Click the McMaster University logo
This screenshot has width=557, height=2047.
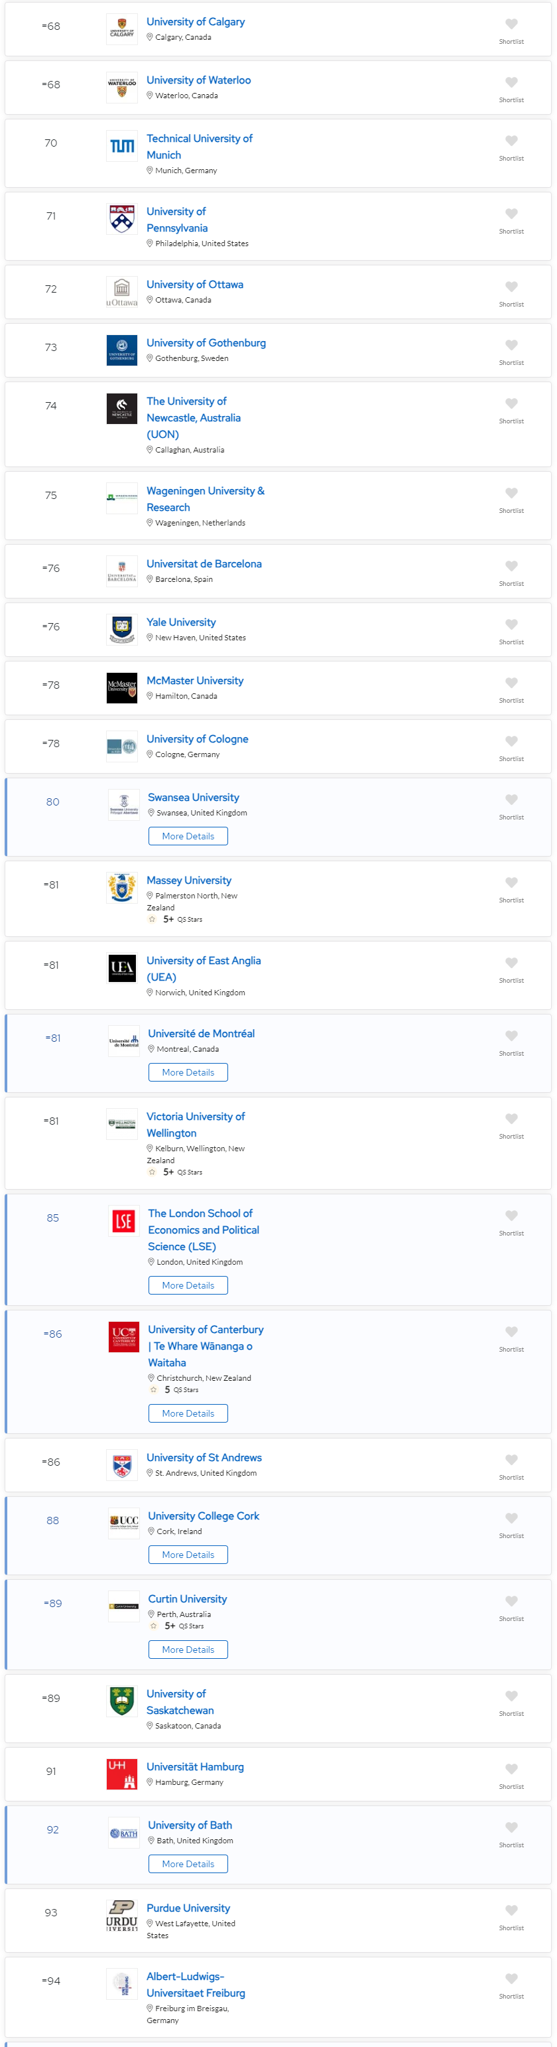coord(121,688)
